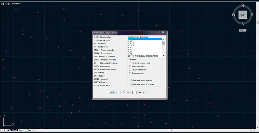Click the last layout tab navigation arrow

pyautogui.click(x=9, y=130)
